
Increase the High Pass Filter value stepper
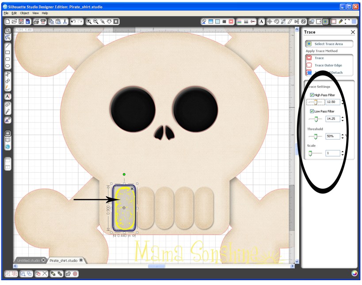point(342,100)
